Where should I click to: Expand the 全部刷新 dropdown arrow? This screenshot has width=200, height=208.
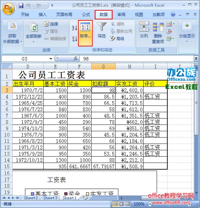[x=34, y=42]
